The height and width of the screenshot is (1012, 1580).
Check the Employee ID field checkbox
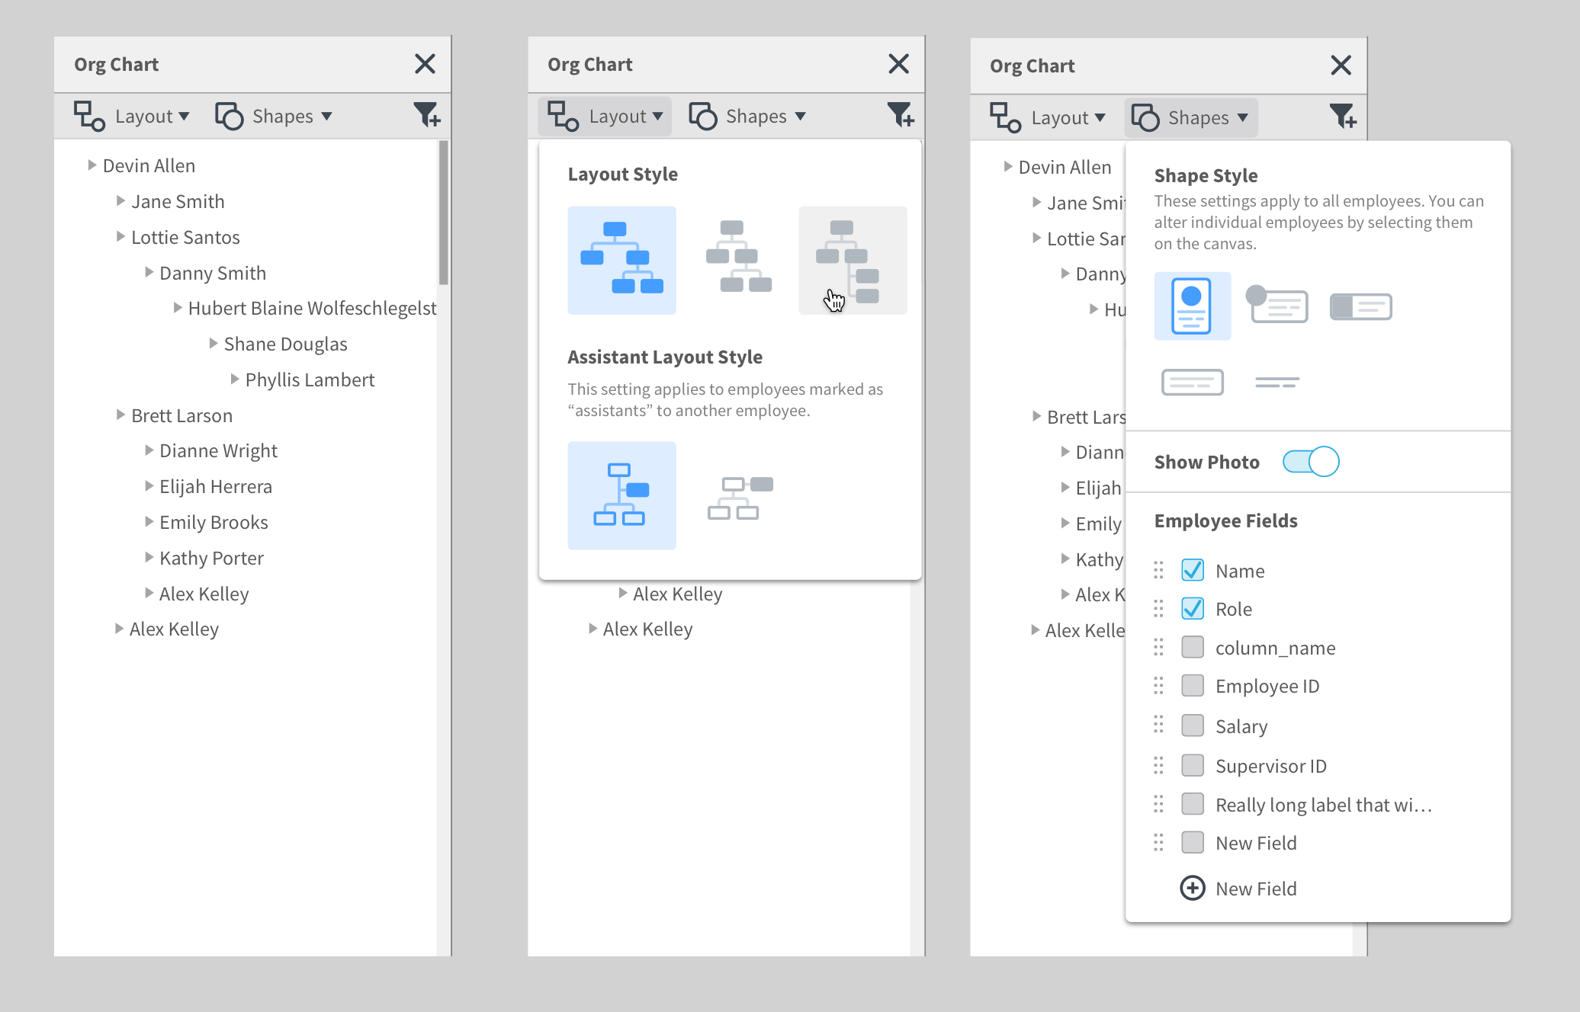point(1192,686)
